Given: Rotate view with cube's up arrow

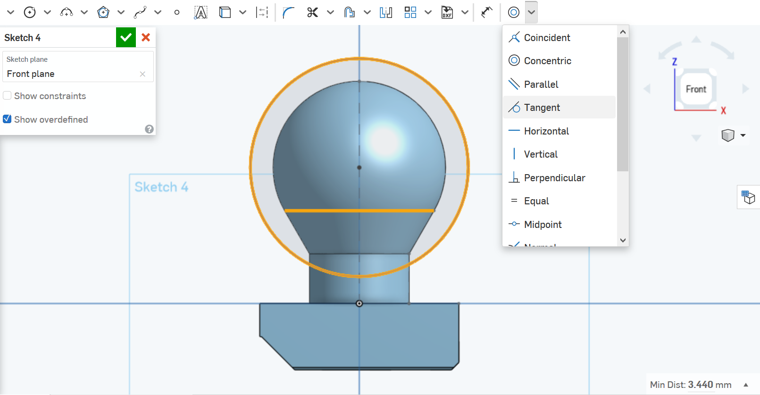Looking at the screenshot, I should (696, 39).
